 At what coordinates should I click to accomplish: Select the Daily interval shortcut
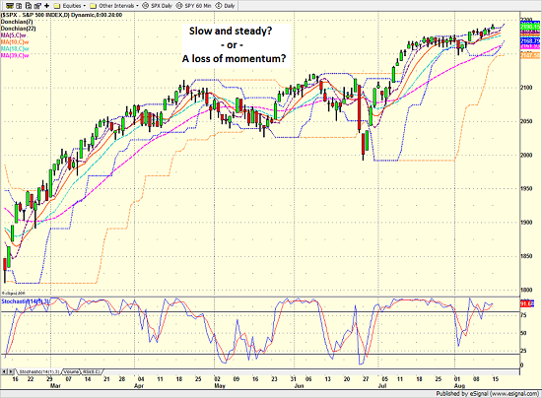click(x=230, y=6)
